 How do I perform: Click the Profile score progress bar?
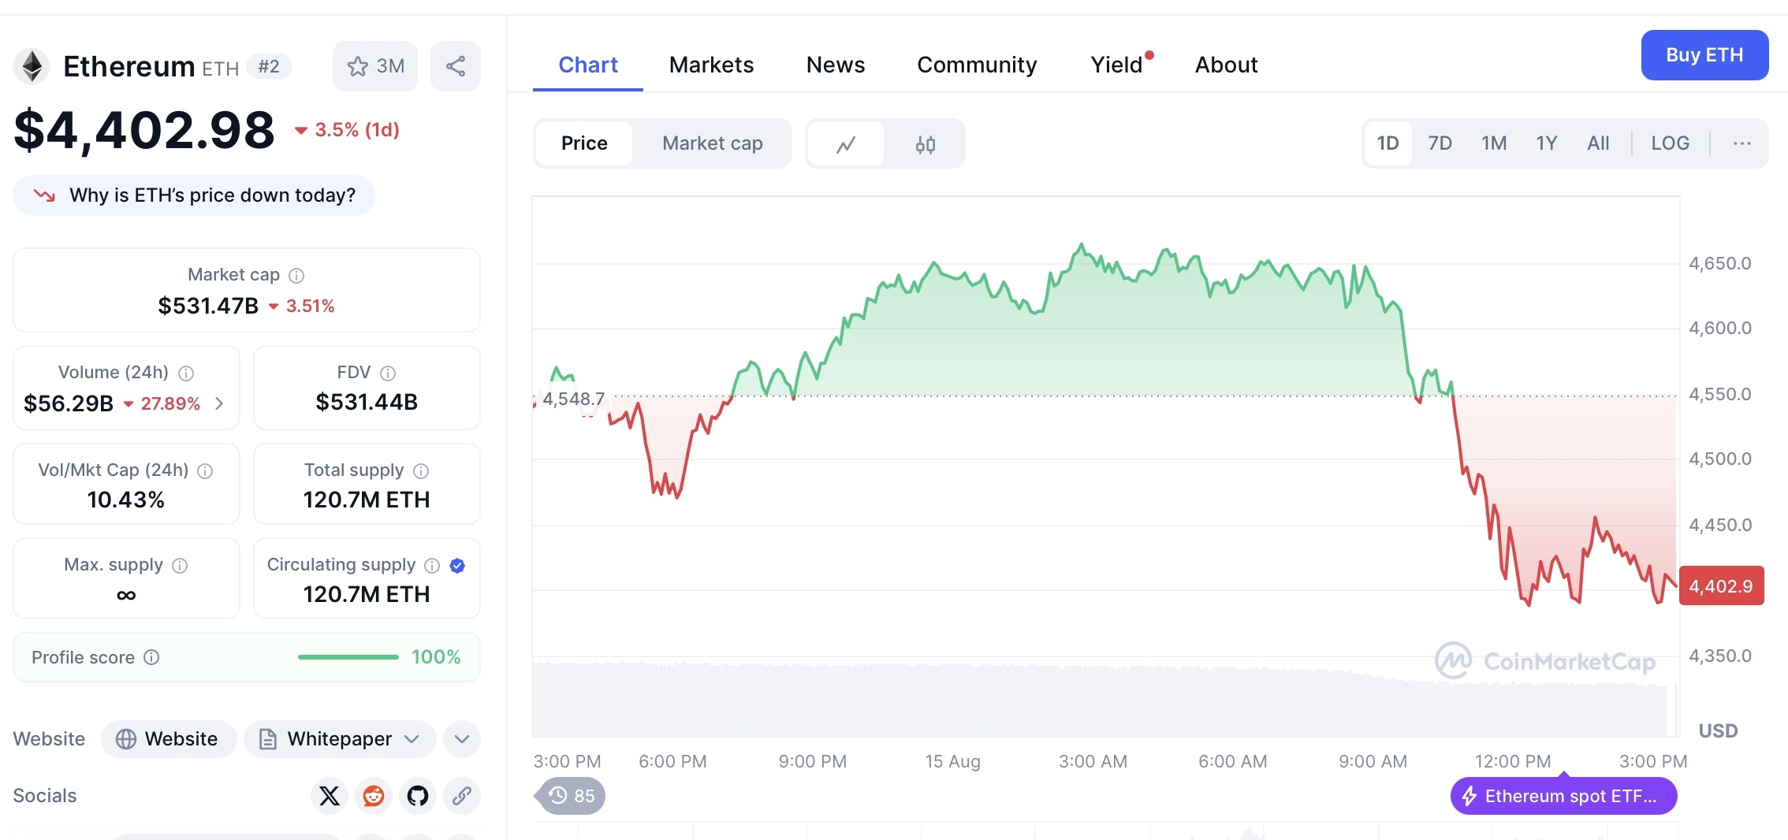pyautogui.click(x=348, y=657)
